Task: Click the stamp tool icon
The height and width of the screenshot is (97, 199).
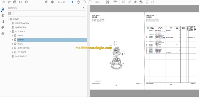Action: click(141, 2)
